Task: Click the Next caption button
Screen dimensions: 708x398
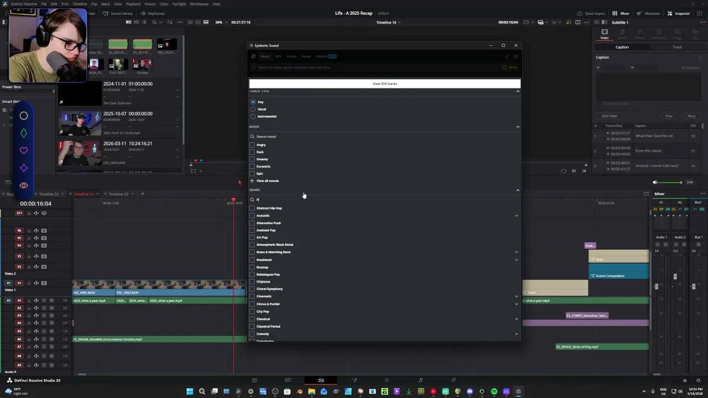Action: click(x=691, y=116)
